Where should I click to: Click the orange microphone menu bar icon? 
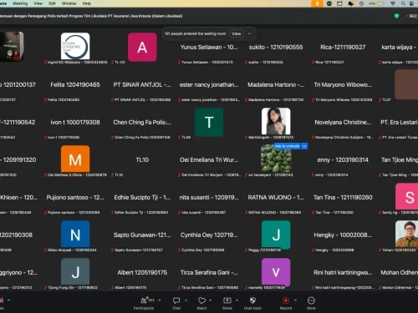click(x=317, y=3)
